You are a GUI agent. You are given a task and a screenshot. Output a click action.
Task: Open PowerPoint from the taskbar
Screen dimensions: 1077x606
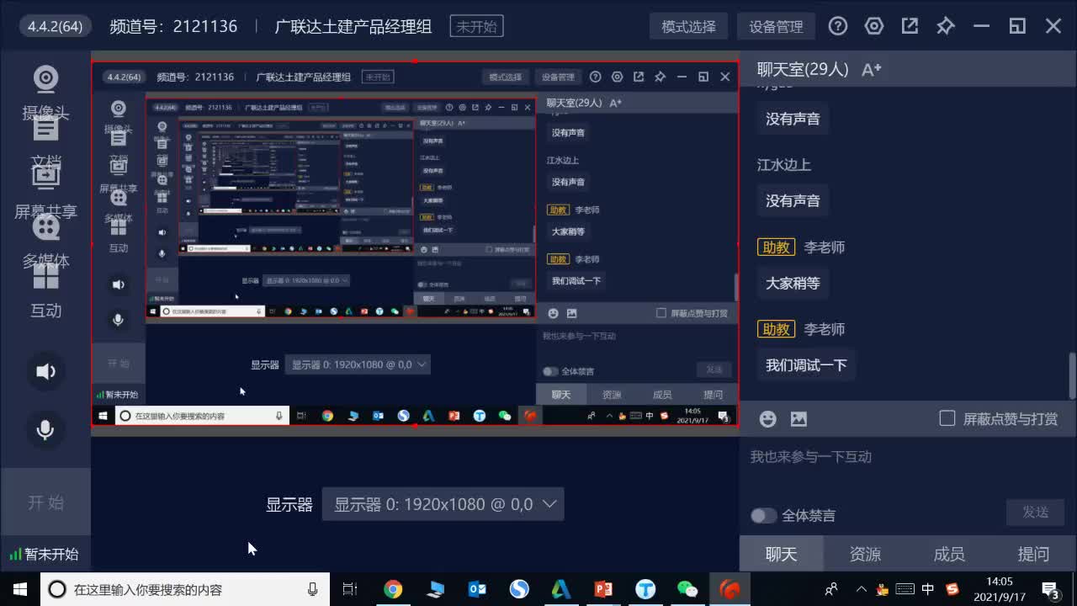pyautogui.click(x=603, y=589)
